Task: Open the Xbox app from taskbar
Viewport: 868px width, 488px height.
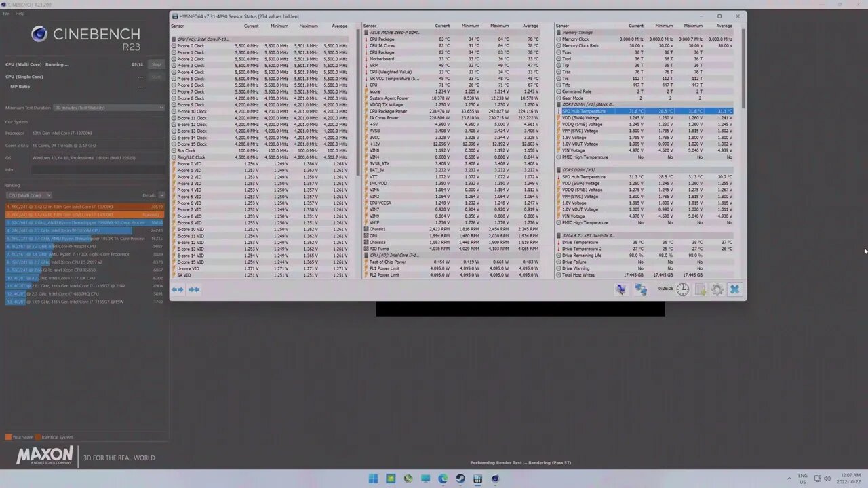Action: (408, 479)
